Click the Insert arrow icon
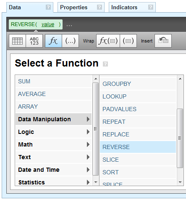 (x=163, y=41)
